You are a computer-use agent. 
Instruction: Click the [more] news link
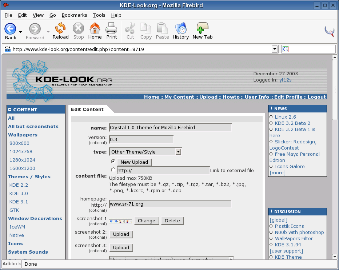click(x=278, y=173)
